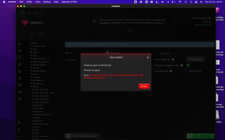225x140 pixels.
Task: Open the Time Machine menu bar icon
Action: click(186, 2)
